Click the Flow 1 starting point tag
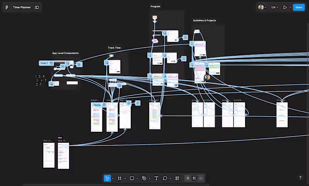 coord(46,63)
